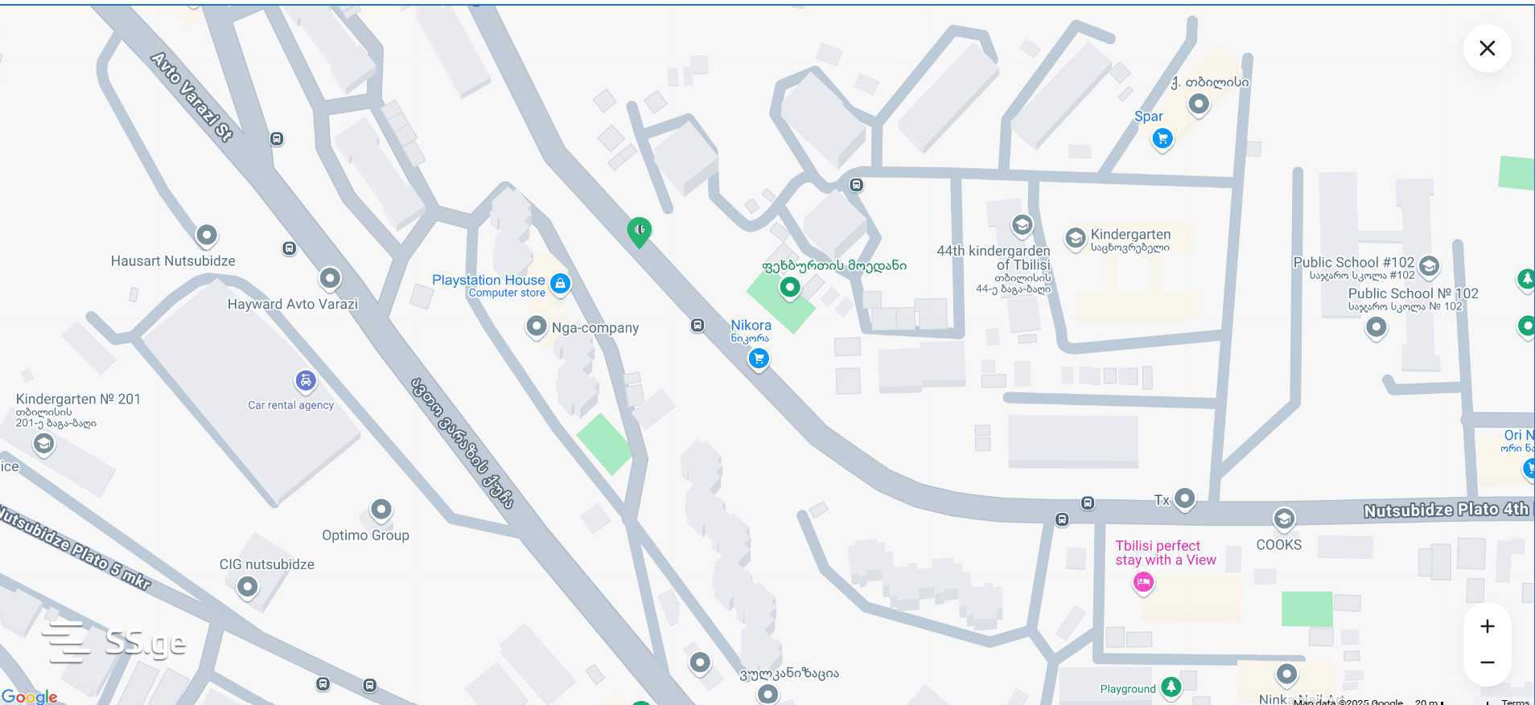Viewport: 1535px width, 705px height.
Task: Click the Kindergarten № 201 icon
Action: coord(43,443)
